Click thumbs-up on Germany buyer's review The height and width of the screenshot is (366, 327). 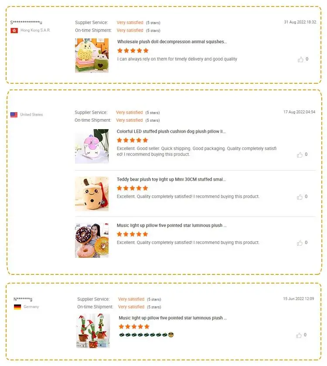click(x=299, y=335)
